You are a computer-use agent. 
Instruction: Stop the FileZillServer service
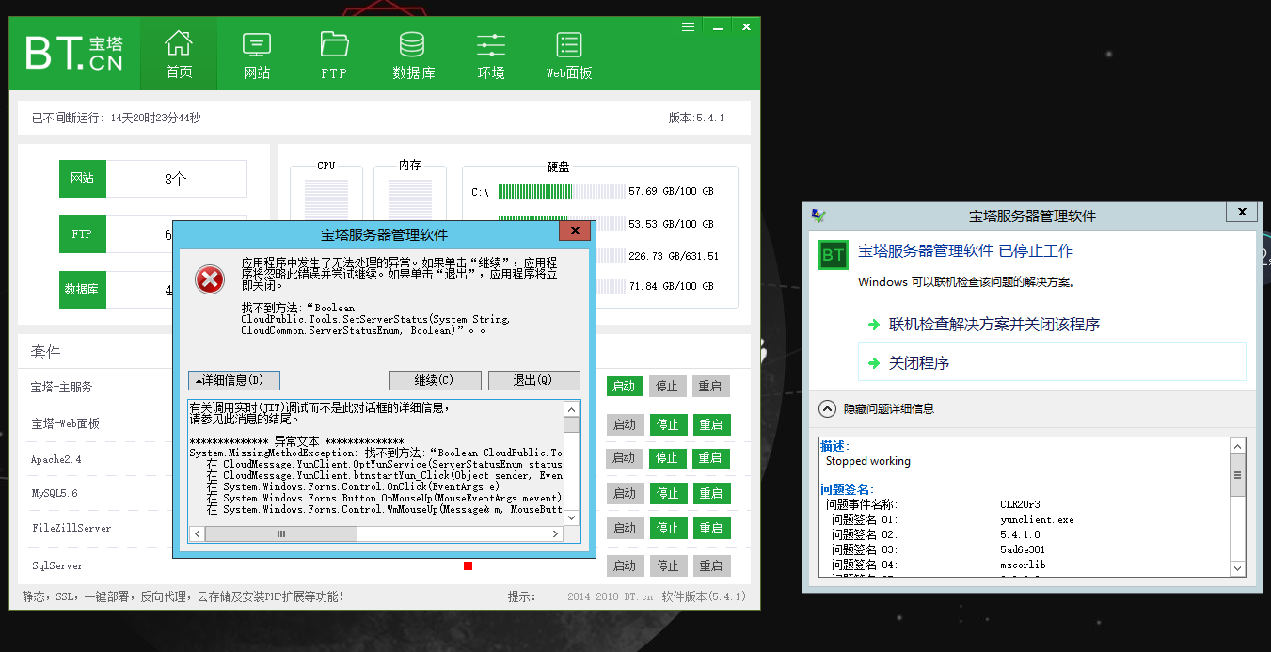pos(667,529)
